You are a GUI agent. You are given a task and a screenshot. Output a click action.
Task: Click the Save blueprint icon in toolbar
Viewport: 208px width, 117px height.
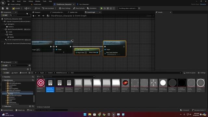point(3,8)
